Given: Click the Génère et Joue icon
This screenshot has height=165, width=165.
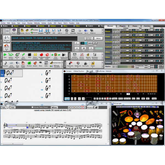Looking at the screenshot, I should (11, 55).
